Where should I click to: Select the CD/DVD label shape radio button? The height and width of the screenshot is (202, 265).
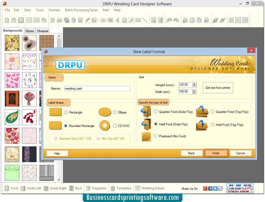tap(115, 126)
